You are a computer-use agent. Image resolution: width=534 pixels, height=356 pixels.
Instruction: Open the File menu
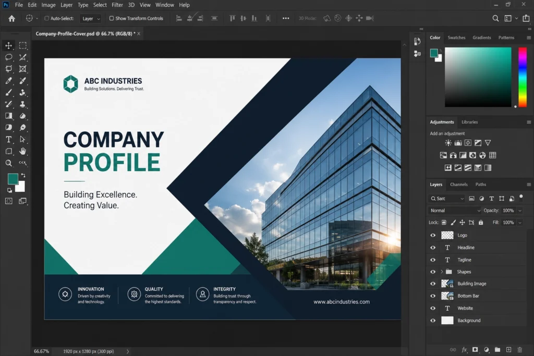[19, 5]
